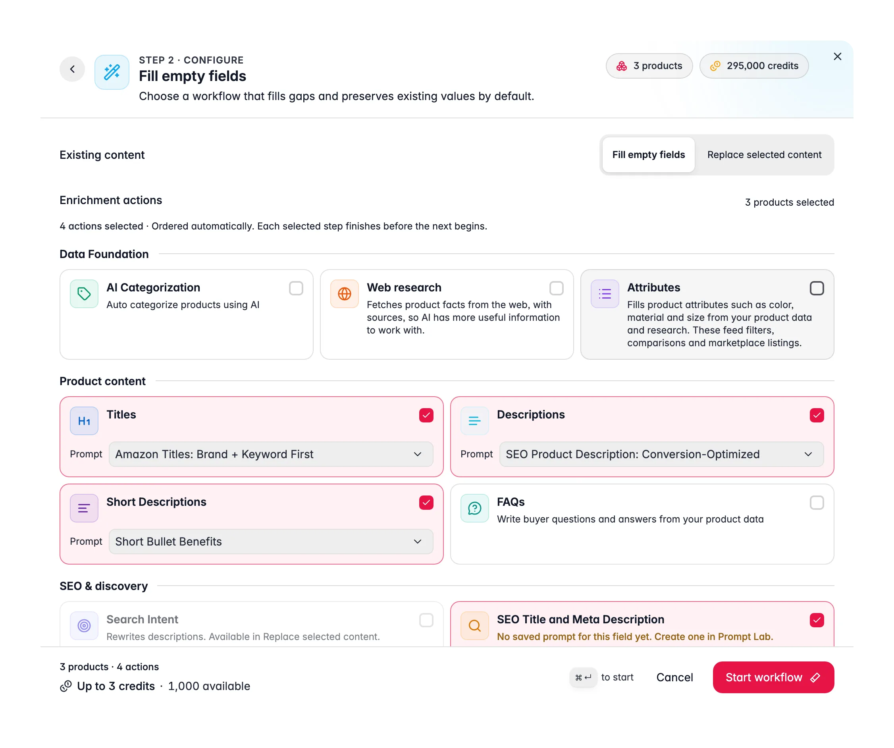The height and width of the screenshot is (748, 894).
Task: Switch to Replace selected content tab
Action: [764, 154]
